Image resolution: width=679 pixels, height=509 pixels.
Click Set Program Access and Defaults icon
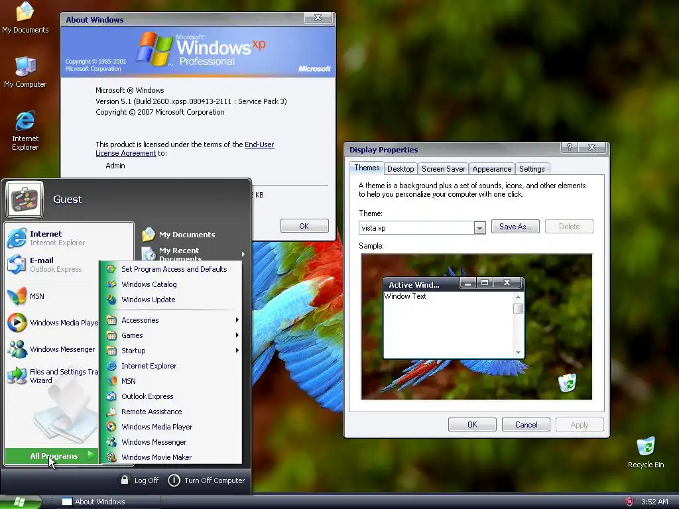111,269
